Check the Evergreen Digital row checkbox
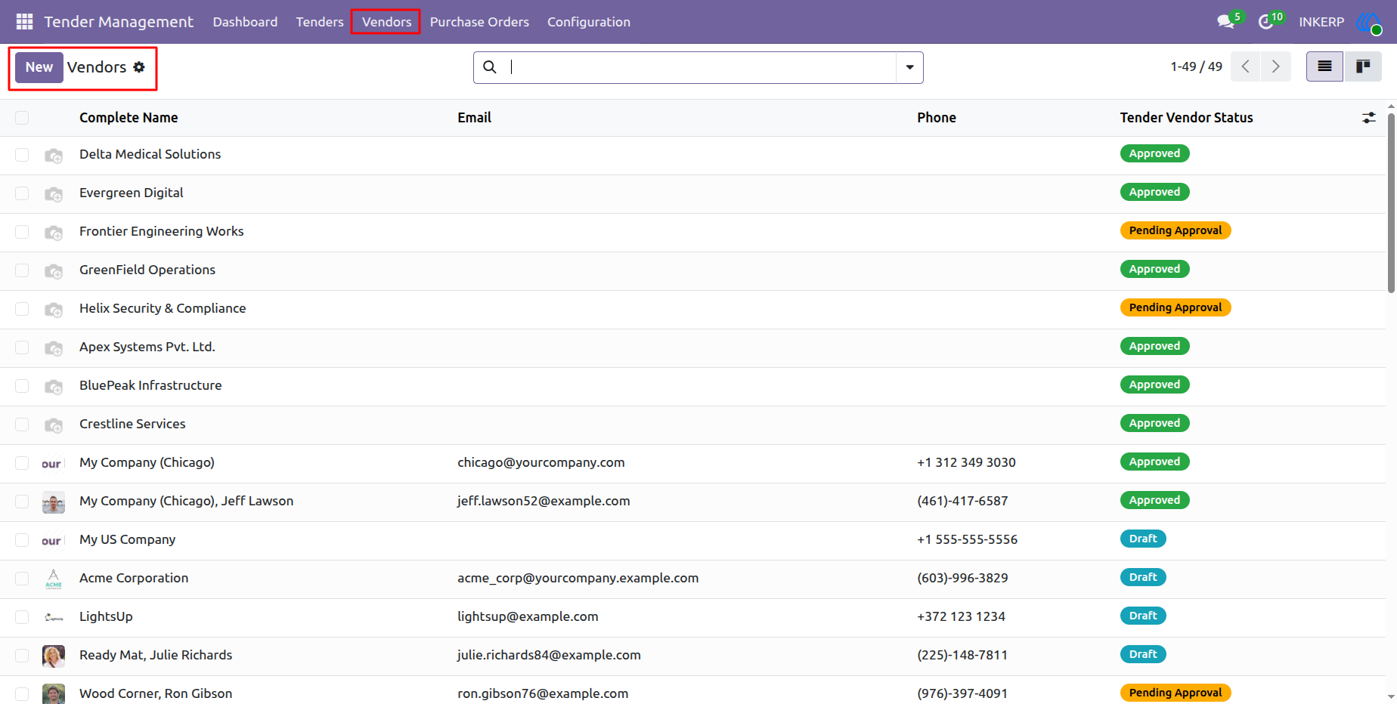 click(x=22, y=194)
